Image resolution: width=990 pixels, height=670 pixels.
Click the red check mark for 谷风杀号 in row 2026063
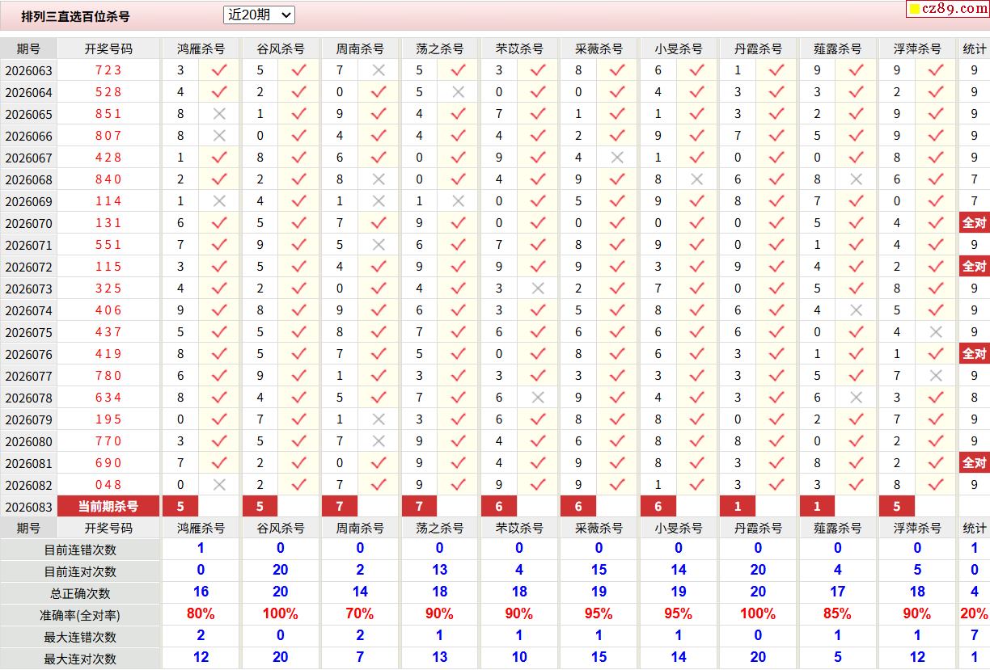[298, 70]
